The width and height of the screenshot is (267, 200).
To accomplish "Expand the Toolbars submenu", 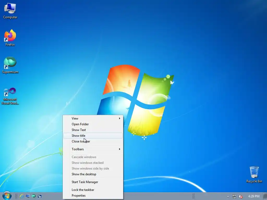I will click(93, 149).
